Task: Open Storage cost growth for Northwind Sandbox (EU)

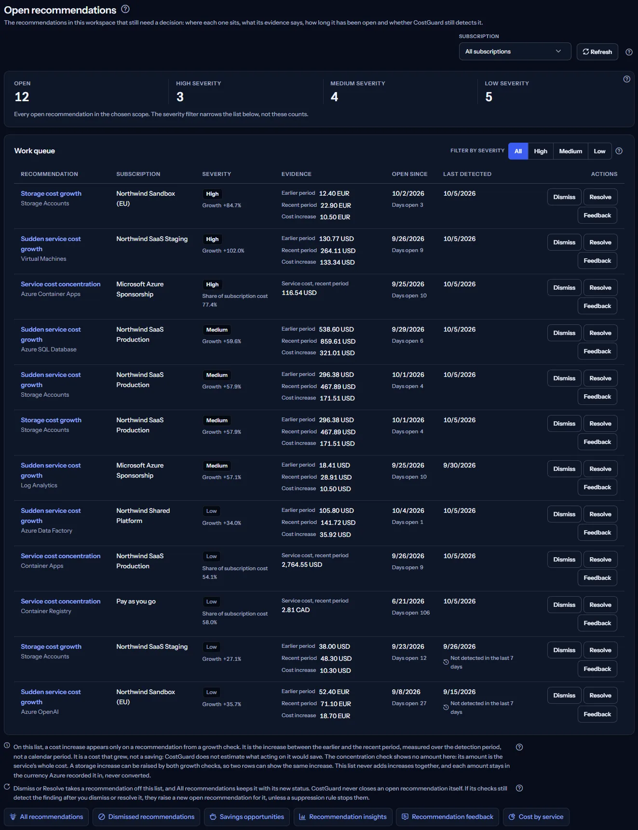Action: pyautogui.click(x=51, y=193)
